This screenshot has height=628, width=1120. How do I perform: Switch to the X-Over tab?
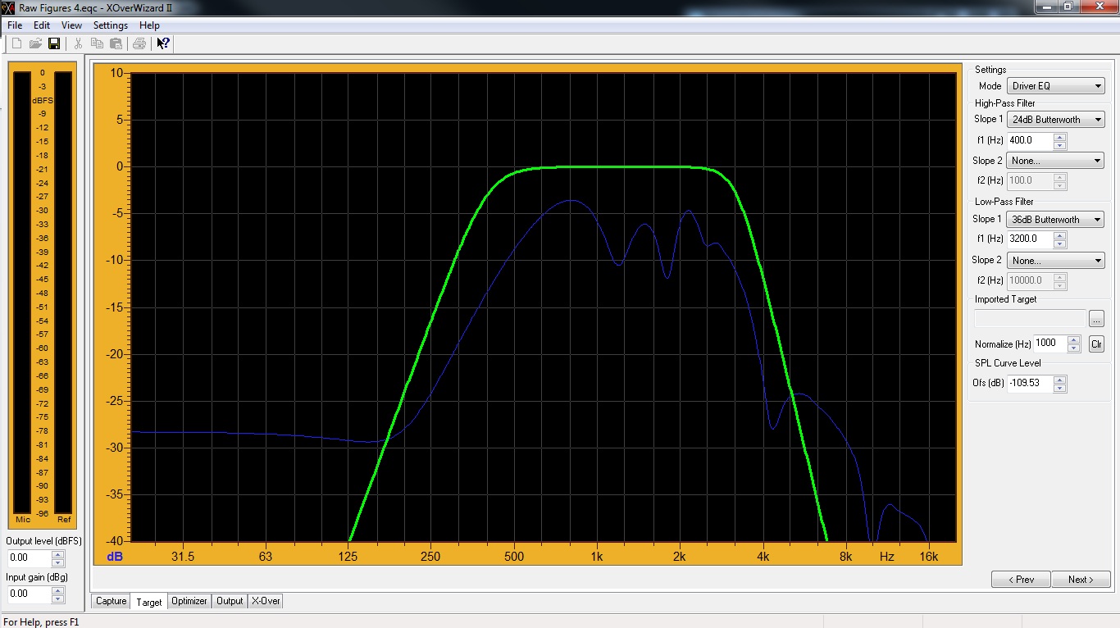pos(266,601)
